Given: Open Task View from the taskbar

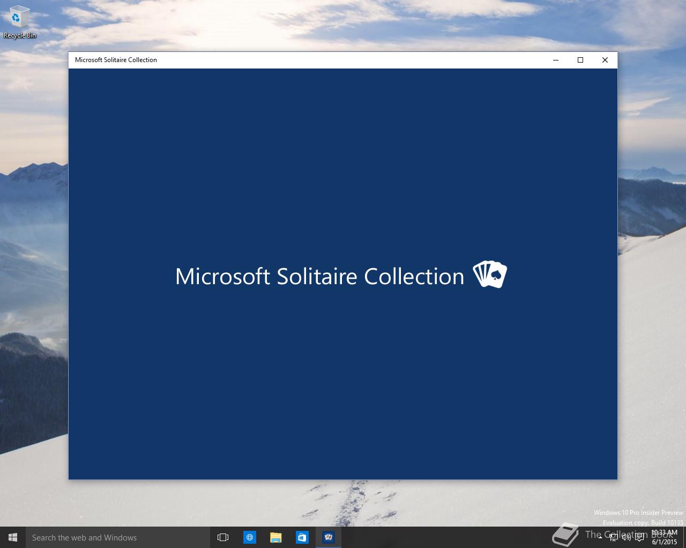Looking at the screenshot, I should (x=223, y=537).
